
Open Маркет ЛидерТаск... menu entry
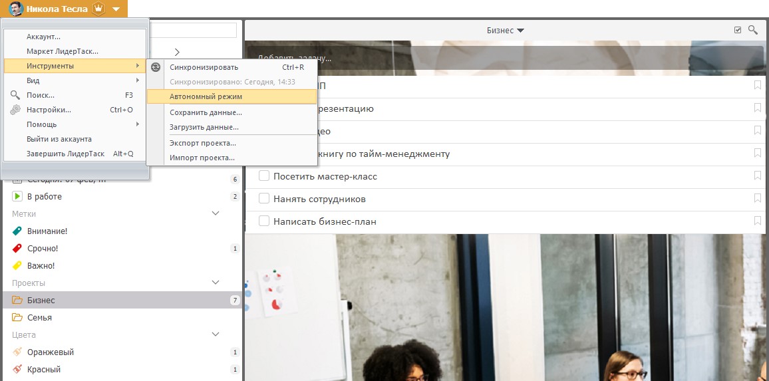point(75,51)
